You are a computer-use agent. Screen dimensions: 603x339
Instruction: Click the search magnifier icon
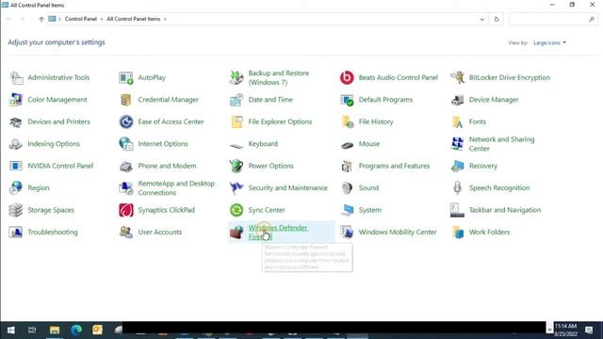tap(592, 19)
